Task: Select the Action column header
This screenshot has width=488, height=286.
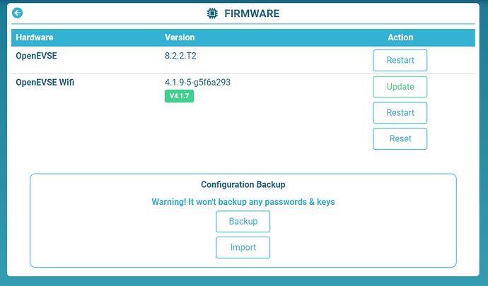Action: (x=400, y=37)
